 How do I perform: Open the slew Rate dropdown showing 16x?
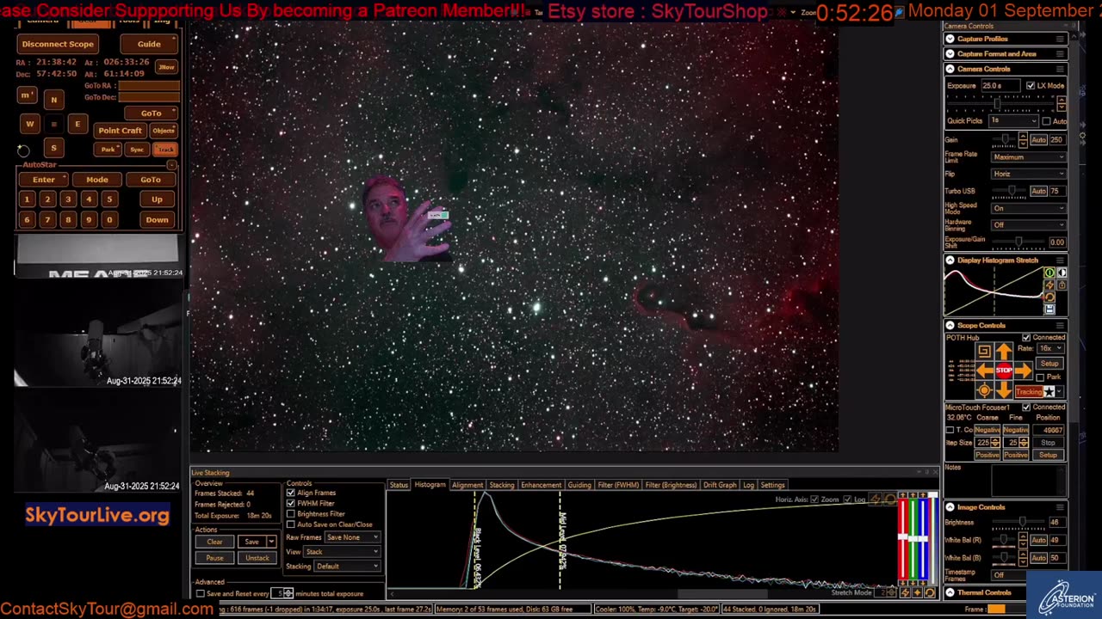point(1050,348)
